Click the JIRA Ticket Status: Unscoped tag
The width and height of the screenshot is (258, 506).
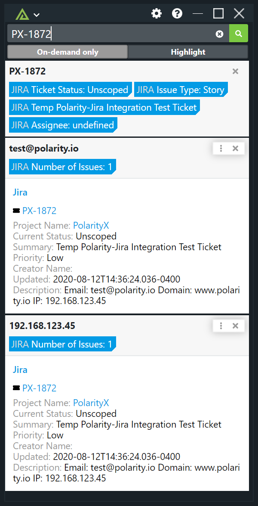coord(71,90)
